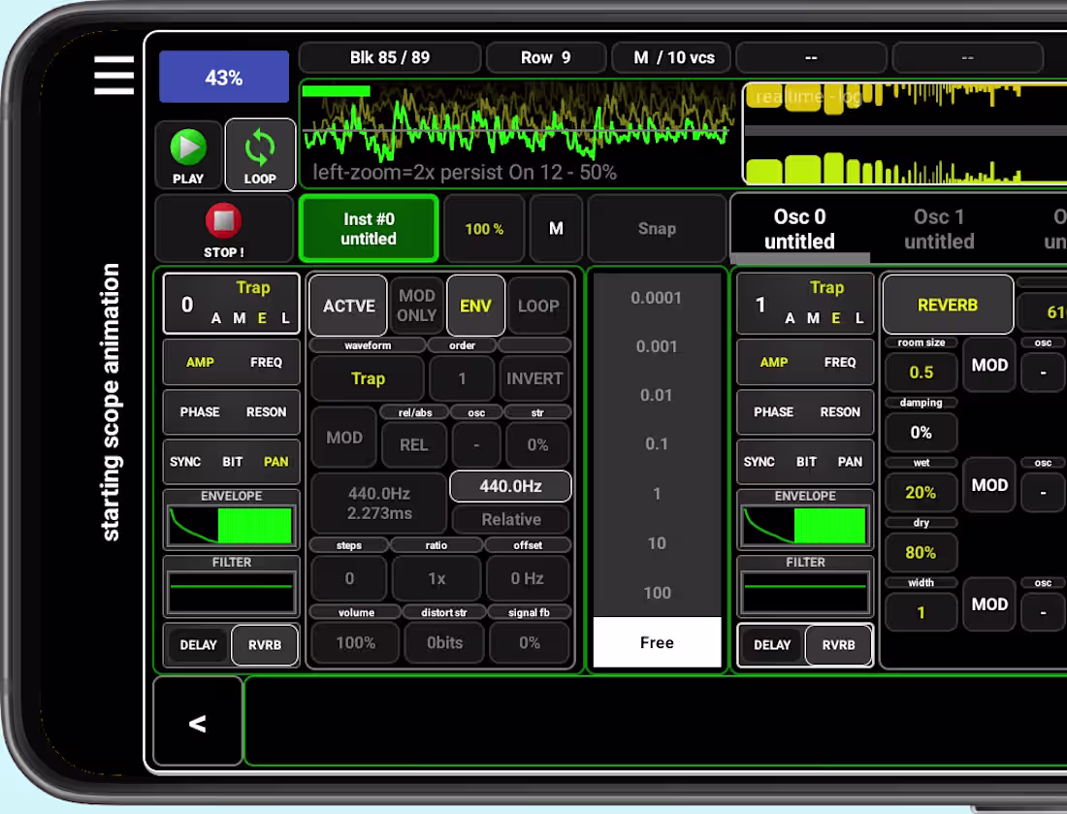Select Relative frequency mode
Screen dimensions: 1067x814
coord(510,519)
